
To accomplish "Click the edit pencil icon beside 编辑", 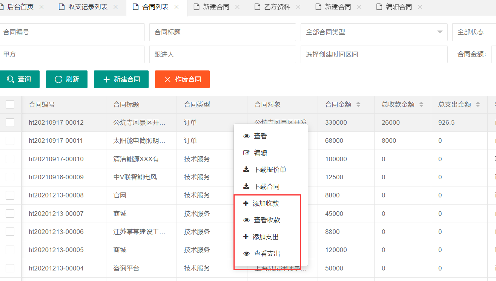I will [x=246, y=153].
